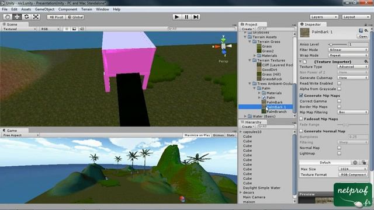Open Mip Map Filtering dropdown

click(353, 112)
